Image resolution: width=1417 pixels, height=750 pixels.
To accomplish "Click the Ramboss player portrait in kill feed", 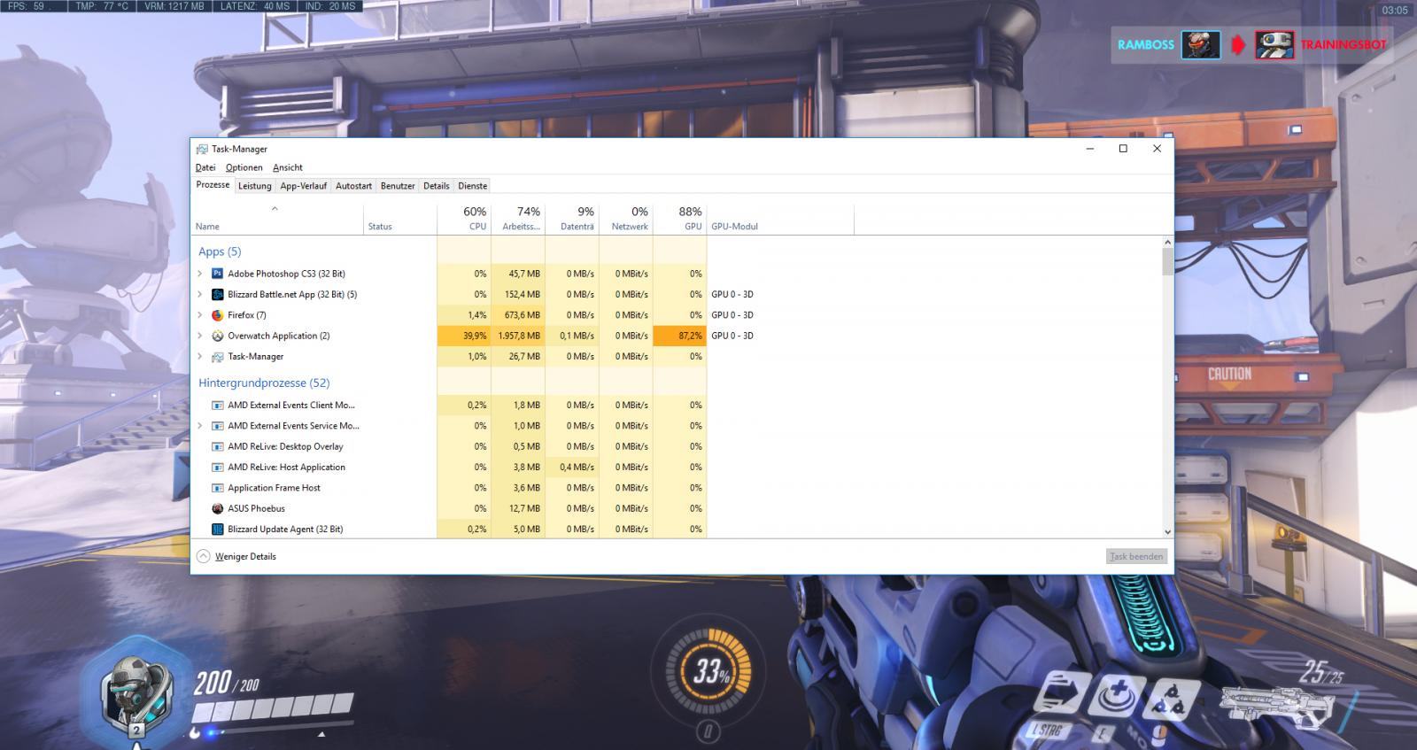I will click(x=1200, y=45).
